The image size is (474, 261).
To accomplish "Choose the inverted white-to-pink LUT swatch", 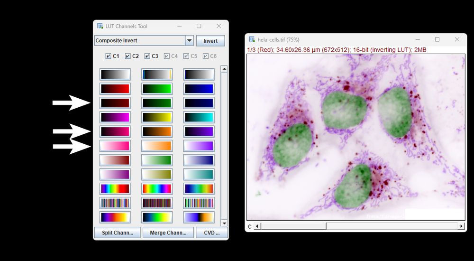I will (115, 146).
